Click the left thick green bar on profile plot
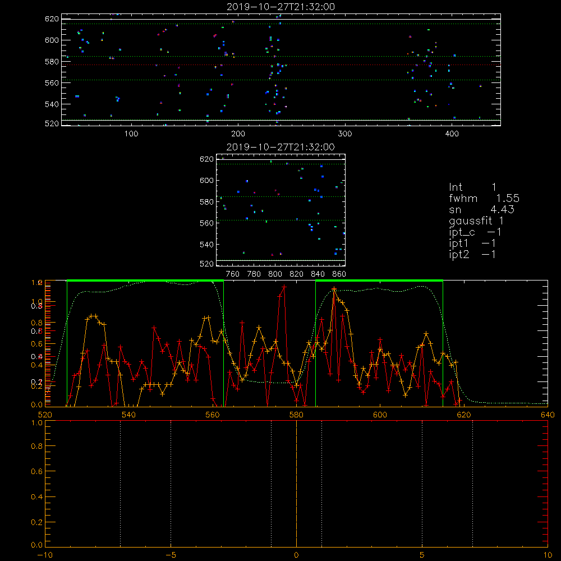 [x=145, y=280]
